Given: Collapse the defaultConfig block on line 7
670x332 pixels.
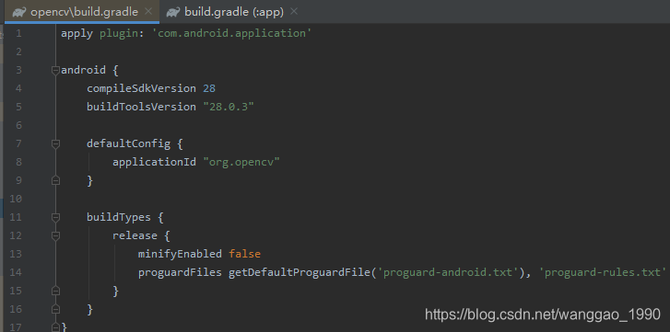Looking at the screenshot, I should pos(55,144).
